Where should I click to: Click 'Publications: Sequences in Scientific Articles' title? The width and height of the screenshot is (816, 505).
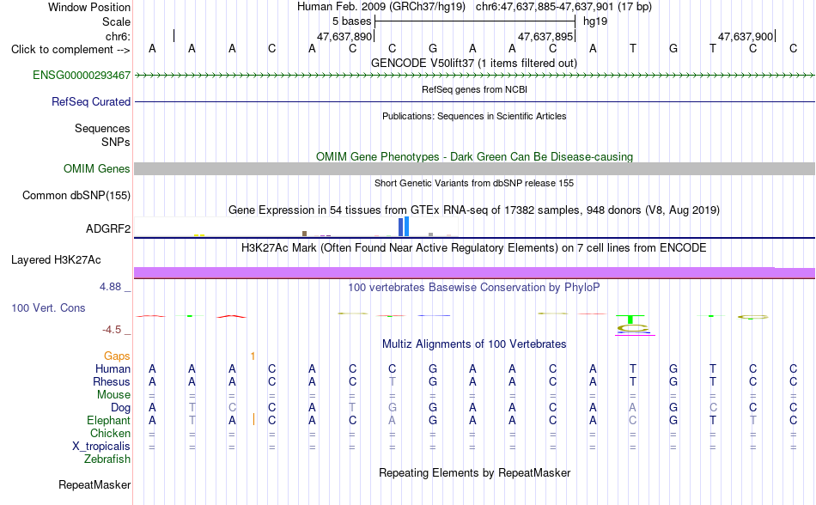[474, 116]
